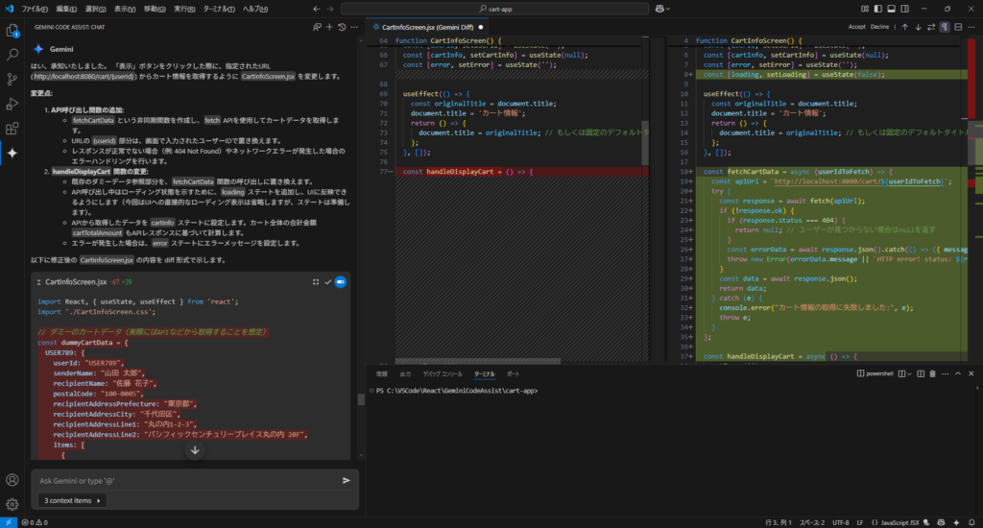The width and height of the screenshot is (983, 528).
Task: Kill the terminal with trash icon
Action: pyautogui.click(x=932, y=373)
